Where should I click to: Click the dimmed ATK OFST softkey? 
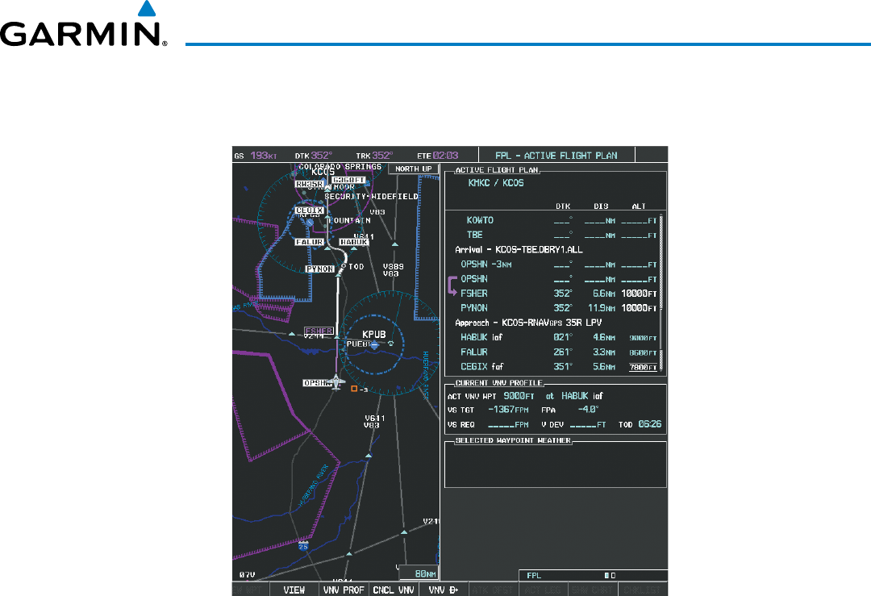point(494,590)
